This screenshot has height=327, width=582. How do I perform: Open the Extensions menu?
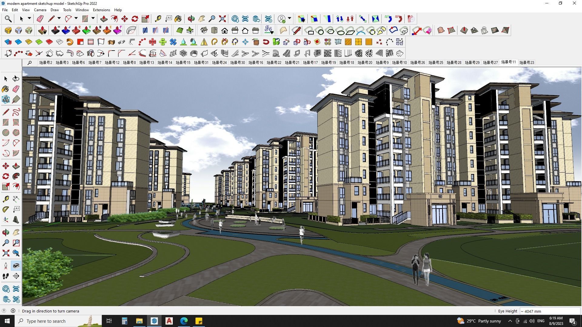[x=101, y=10]
